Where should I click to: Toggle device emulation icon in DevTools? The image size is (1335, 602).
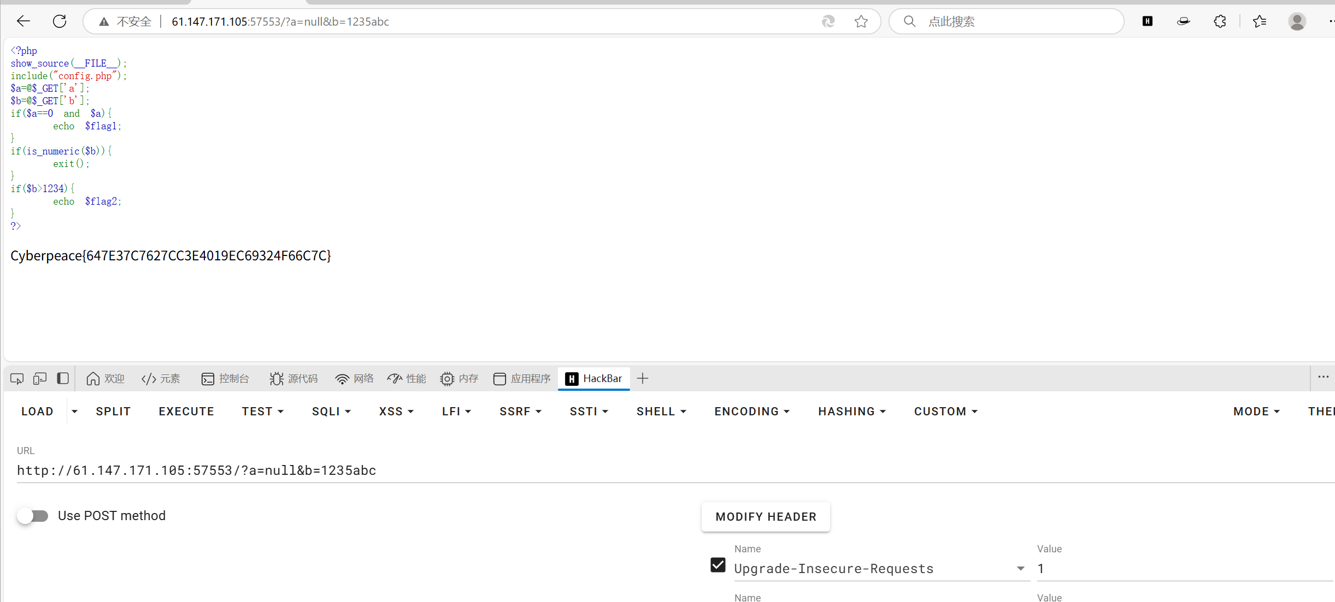(x=40, y=378)
